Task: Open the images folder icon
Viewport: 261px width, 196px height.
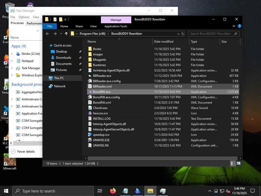Action: click(x=90, y=54)
